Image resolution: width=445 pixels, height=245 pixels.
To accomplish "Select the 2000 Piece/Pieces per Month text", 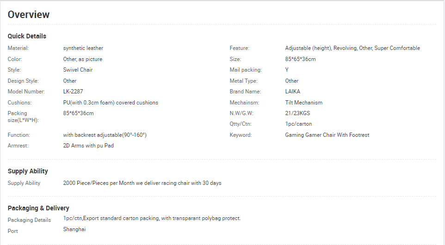I will pyautogui.click(x=99, y=183).
